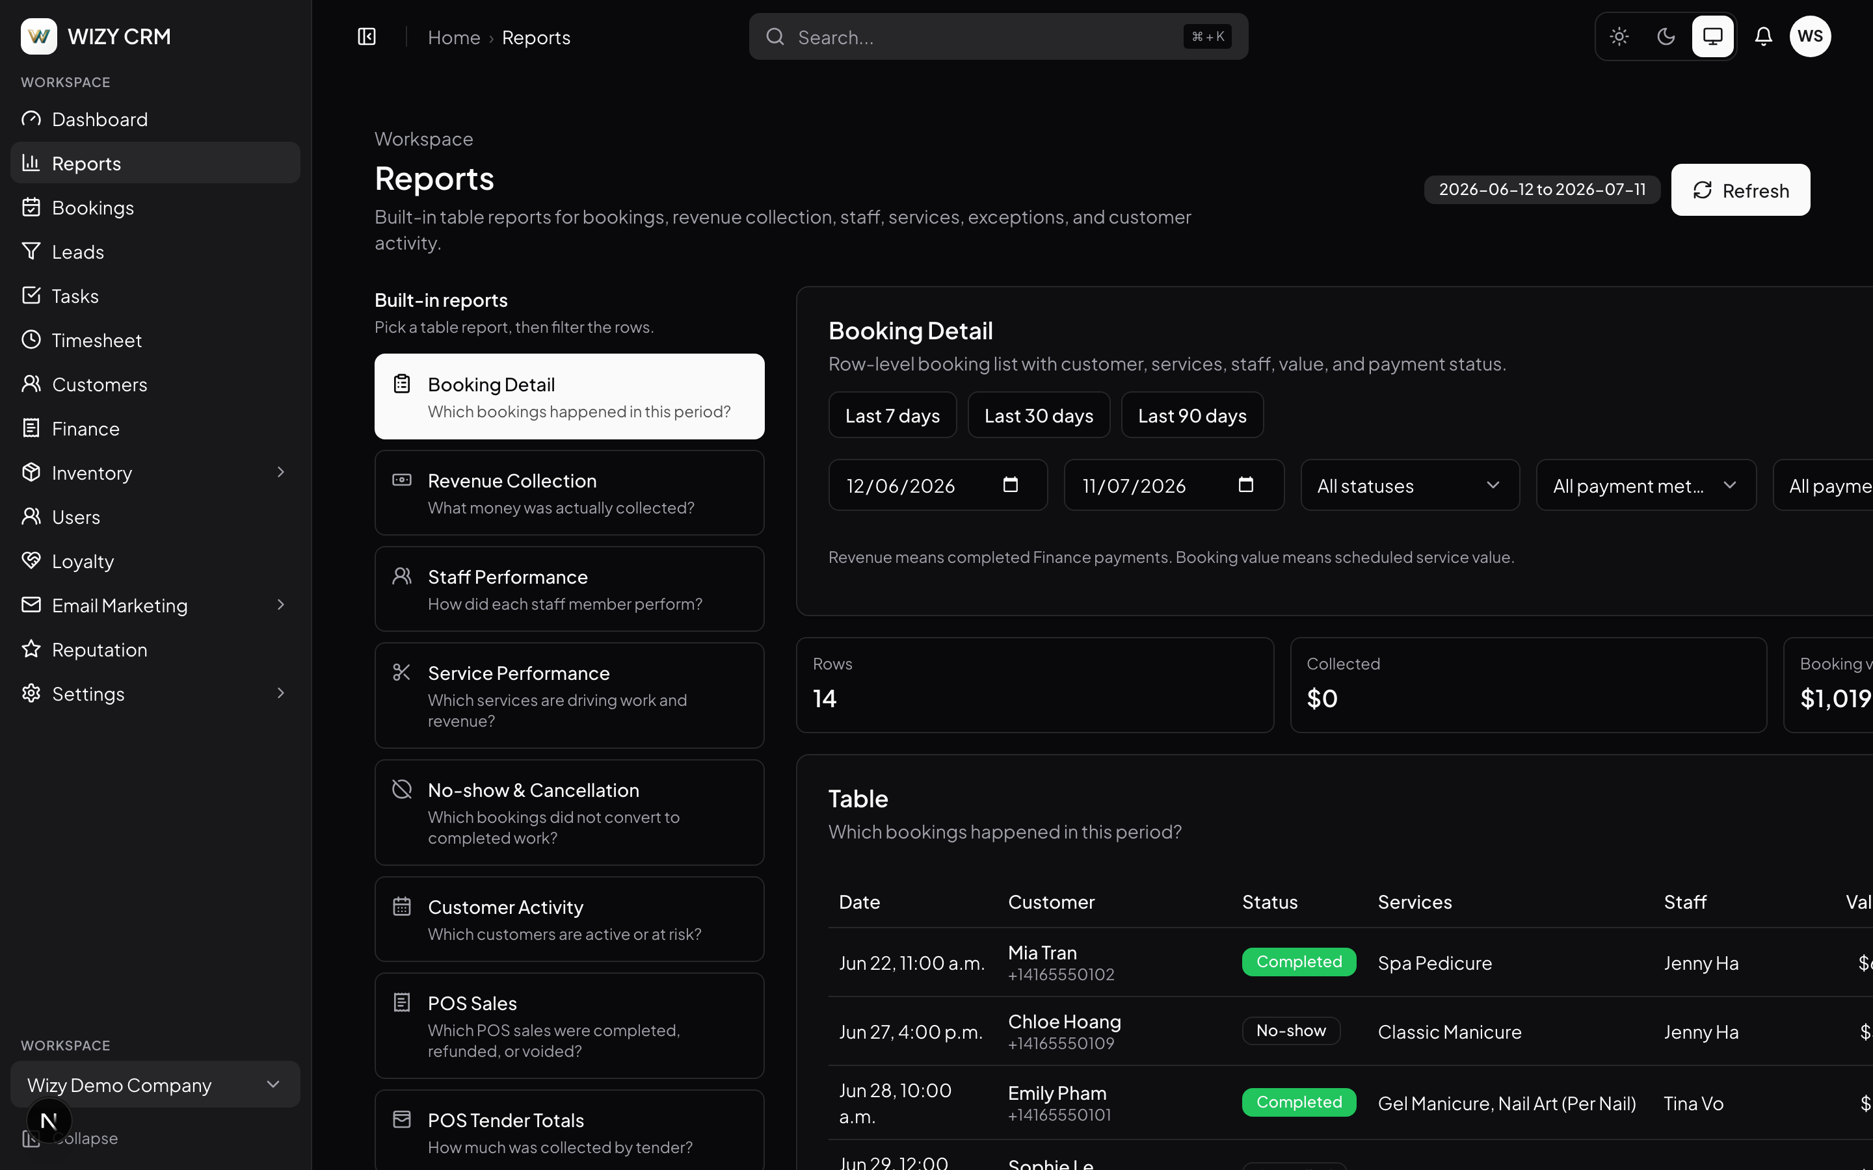This screenshot has height=1170, width=1873.
Task: Apply the Last 30 days filter
Action: tap(1039, 415)
